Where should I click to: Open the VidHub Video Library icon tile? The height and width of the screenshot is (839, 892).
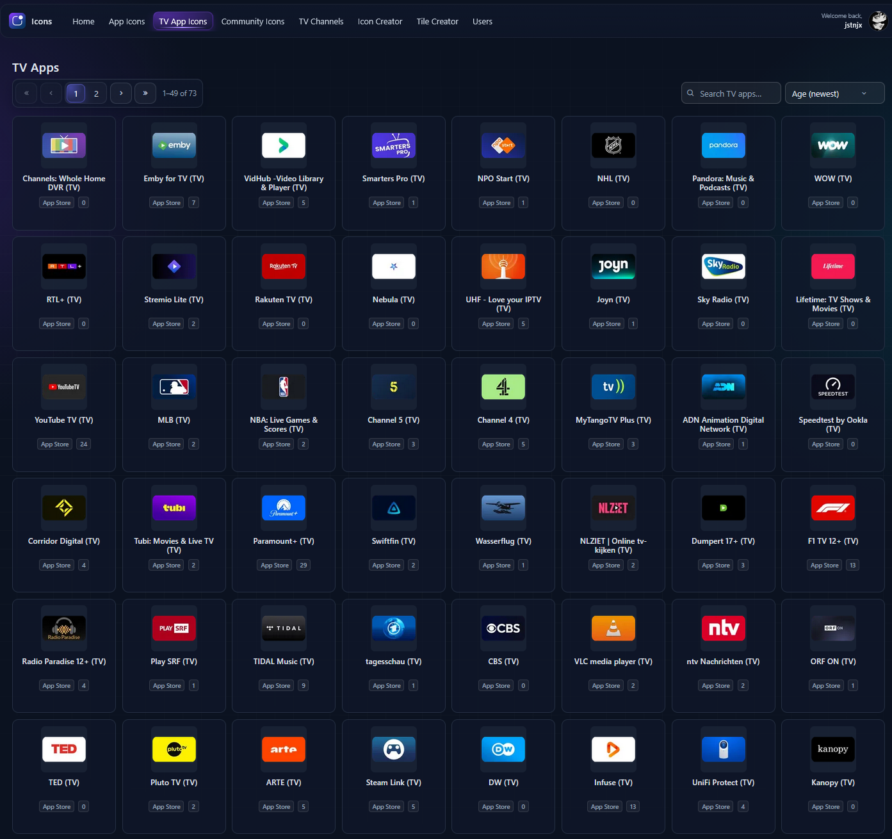(x=284, y=145)
